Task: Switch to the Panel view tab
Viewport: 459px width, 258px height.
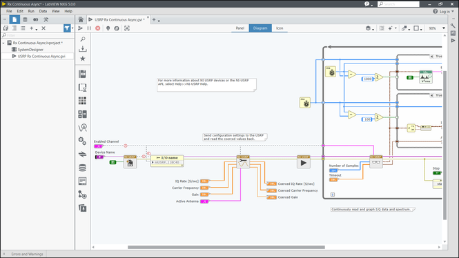Action: coord(240,28)
